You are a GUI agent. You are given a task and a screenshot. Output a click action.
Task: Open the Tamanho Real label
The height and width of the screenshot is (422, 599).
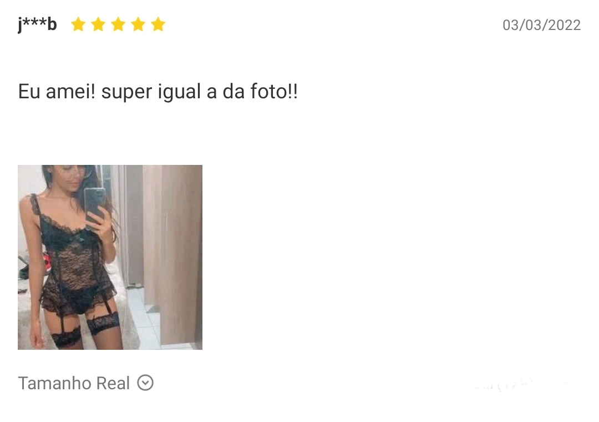tap(74, 383)
